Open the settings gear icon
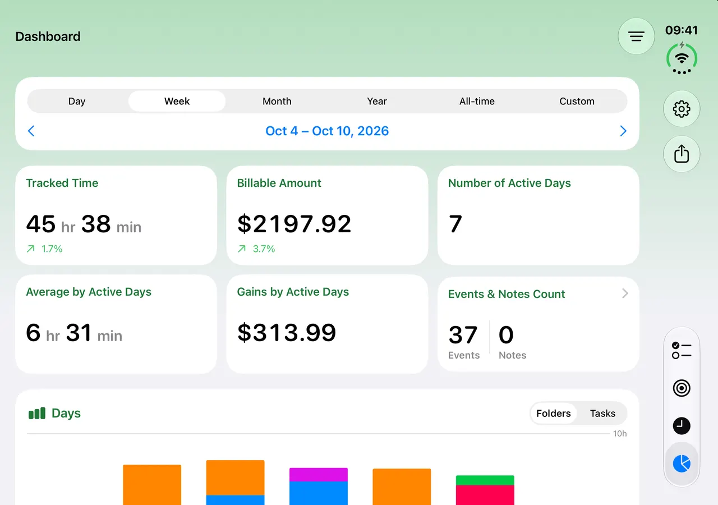Viewport: 718px width, 505px height. [x=682, y=109]
